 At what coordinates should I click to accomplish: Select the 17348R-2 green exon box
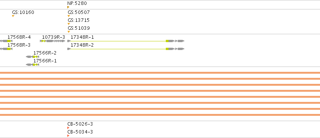pyautogui.click(x=167, y=49)
